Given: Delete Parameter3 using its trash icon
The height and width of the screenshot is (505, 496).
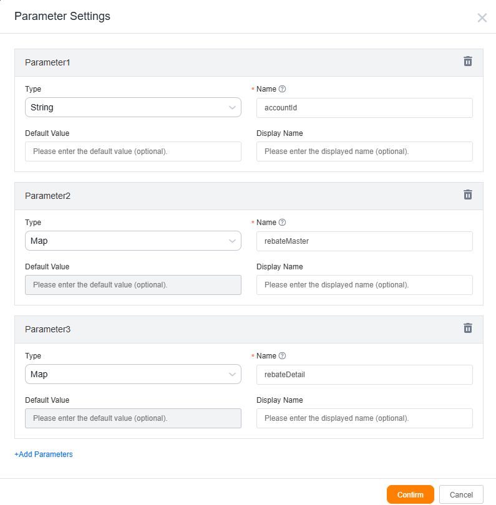Looking at the screenshot, I should [x=468, y=328].
